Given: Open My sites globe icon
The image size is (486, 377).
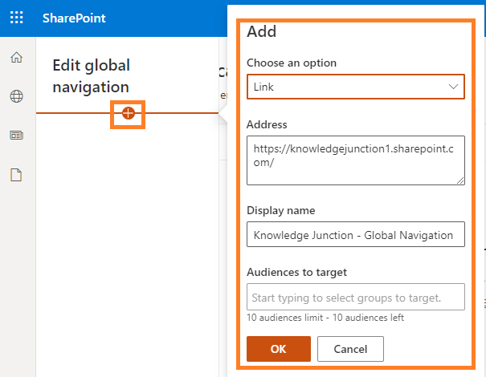Looking at the screenshot, I should click(x=16, y=96).
